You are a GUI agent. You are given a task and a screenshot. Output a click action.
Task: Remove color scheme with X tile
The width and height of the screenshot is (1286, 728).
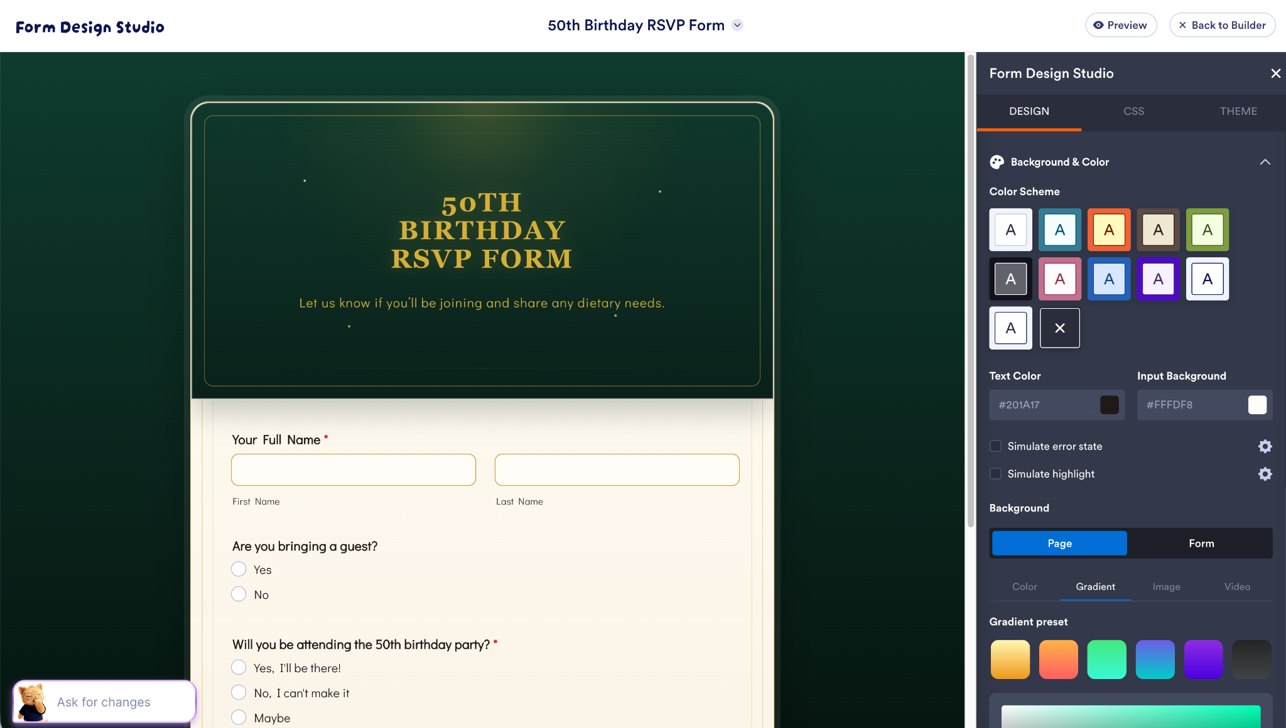point(1059,328)
